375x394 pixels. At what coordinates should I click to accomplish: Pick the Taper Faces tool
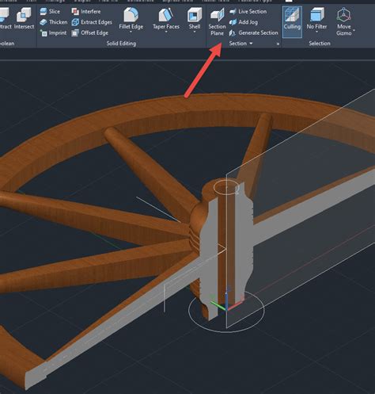click(x=166, y=18)
